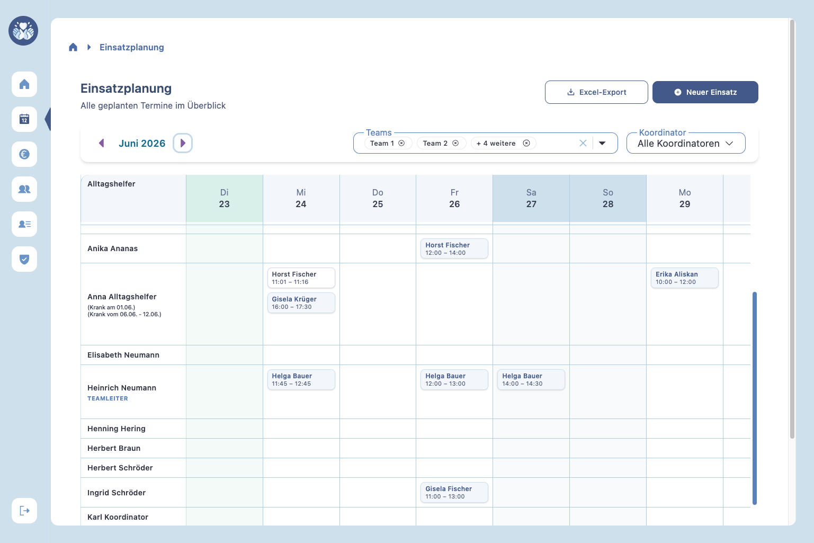Select the So 28 column header
Image resolution: width=814 pixels, height=543 pixels.
click(608, 198)
